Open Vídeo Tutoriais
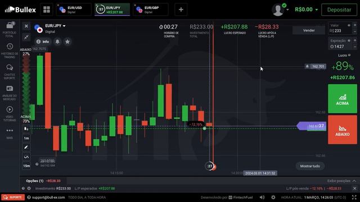The height and width of the screenshot is (202, 360). (10, 113)
